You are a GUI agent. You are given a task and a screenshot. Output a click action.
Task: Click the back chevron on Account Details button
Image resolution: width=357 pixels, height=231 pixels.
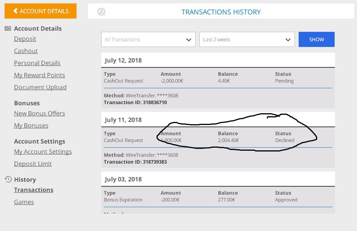15,11
